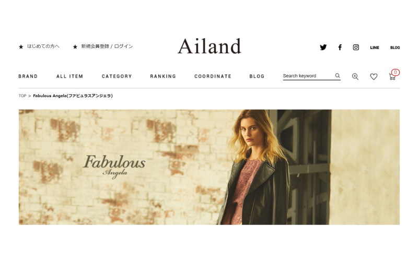This screenshot has width=418, height=261.
Task: Open advanced search with magnifier-plus icon
Action: click(x=355, y=76)
